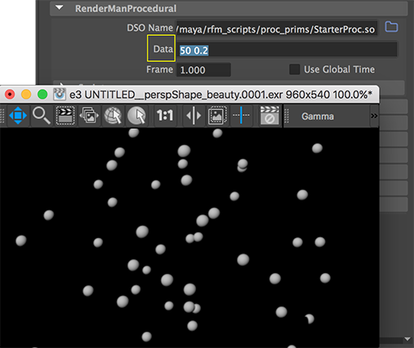The image size is (414, 348).
Task: Activate the magnifying glass zoom tool
Action: coord(41,116)
